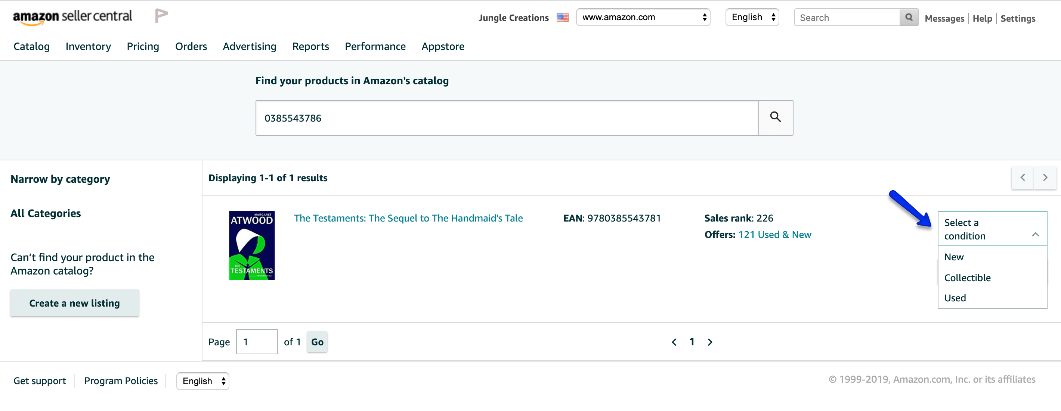Open the Orders menu
This screenshot has width=1061, height=411.
191,47
